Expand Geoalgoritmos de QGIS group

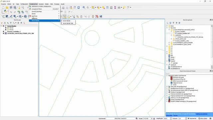[x=167, y=88]
